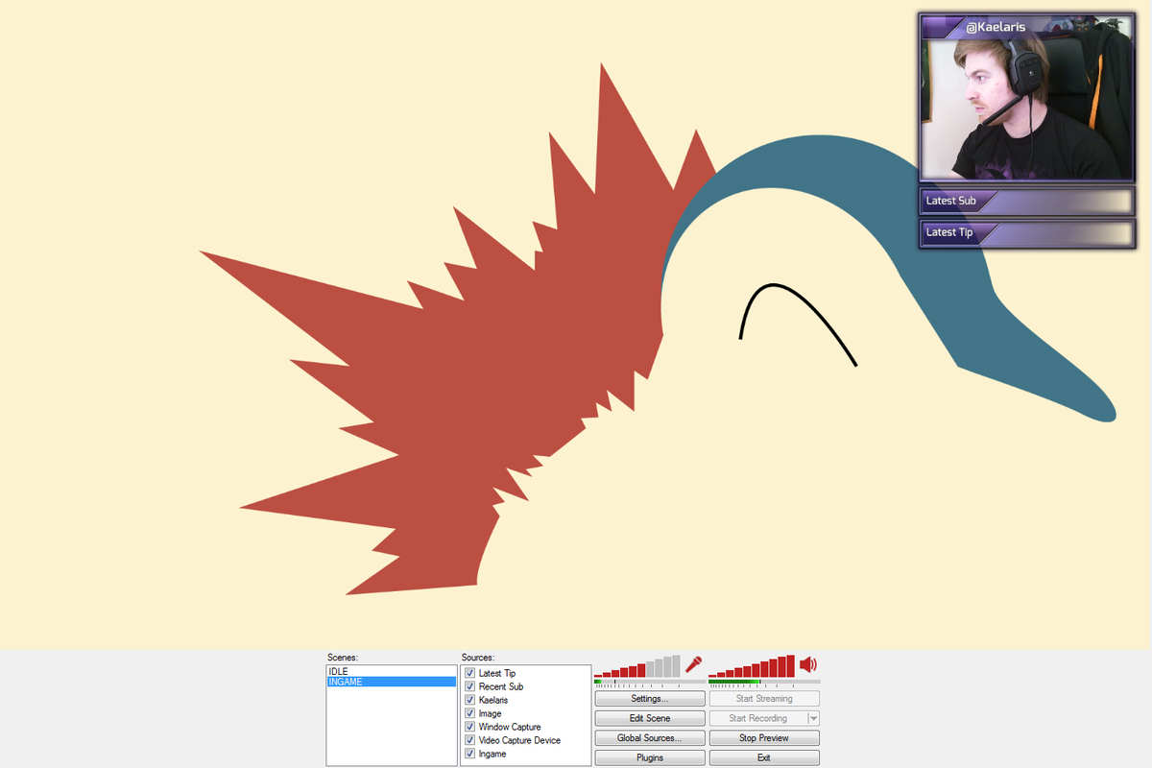Click the Start Recording button
The image size is (1152, 768).
(x=758, y=718)
